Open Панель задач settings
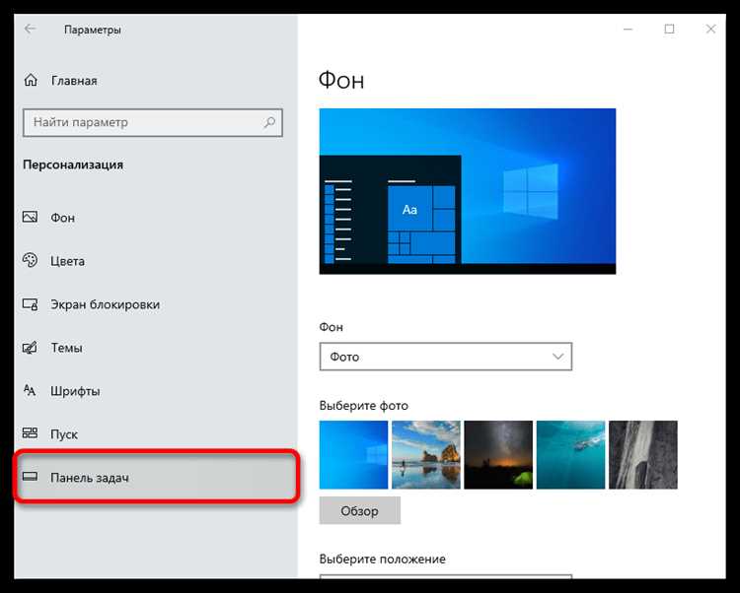This screenshot has height=593, width=740. tap(156, 477)
